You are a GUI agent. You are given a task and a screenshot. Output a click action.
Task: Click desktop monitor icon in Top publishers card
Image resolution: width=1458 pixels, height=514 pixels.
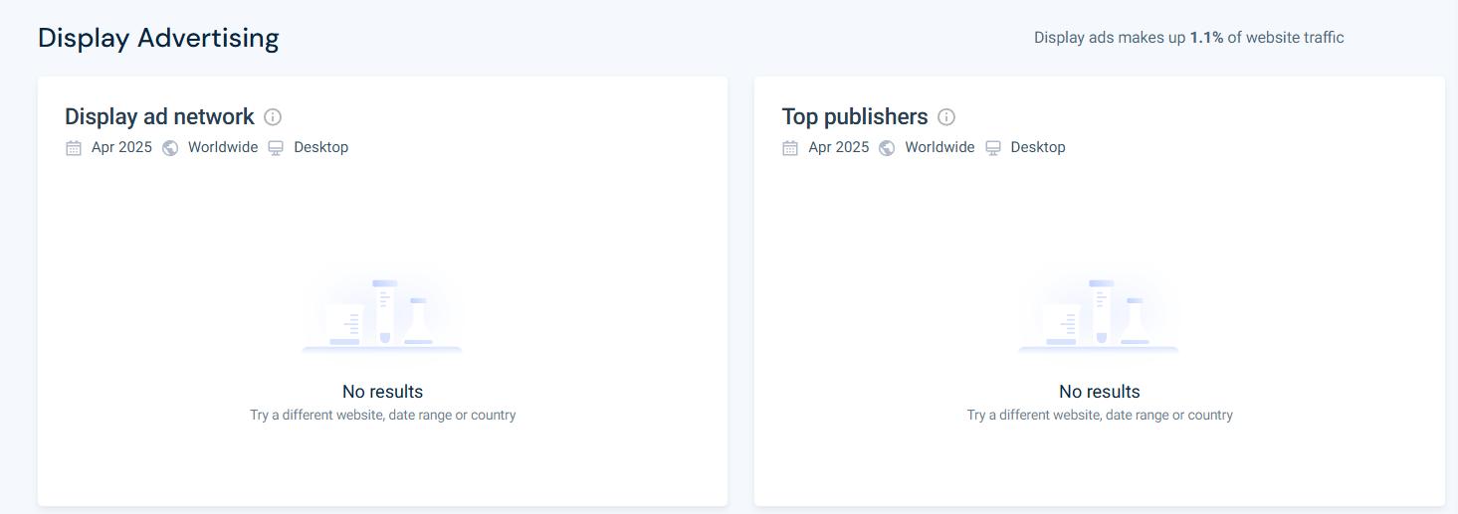(x=993, y=148)
